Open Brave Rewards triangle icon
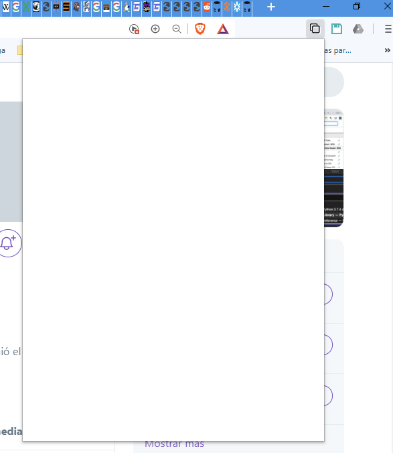The image size is (393, 453). click(x=223, y=29)
